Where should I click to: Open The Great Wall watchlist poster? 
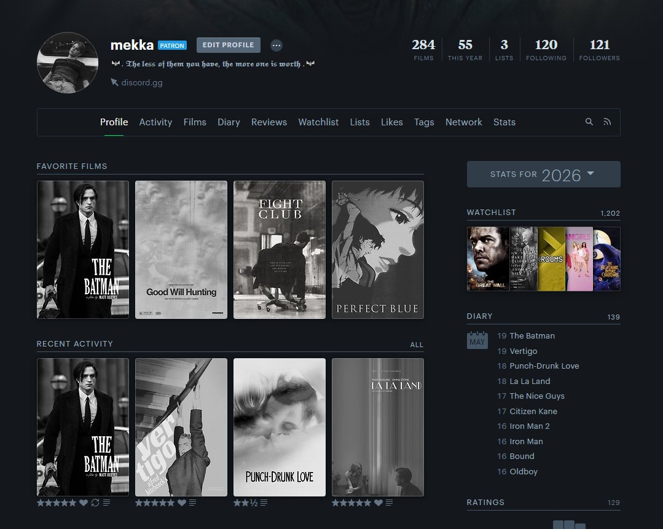[488, 259]
